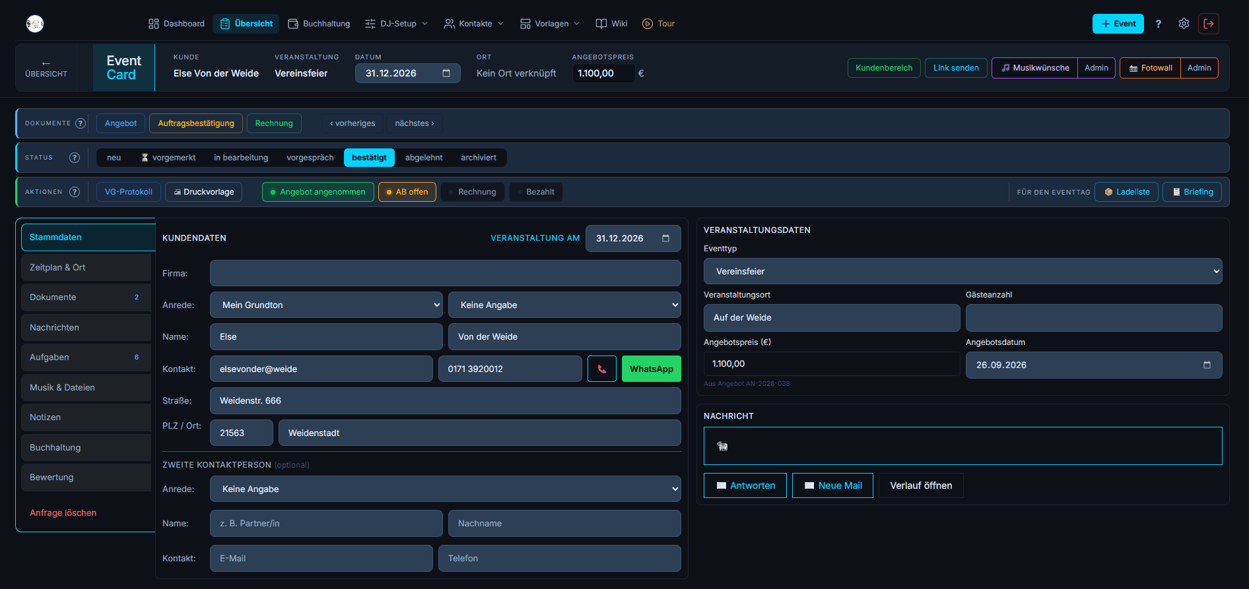Open Buchhaltung in top navigation
Screen dimensions: 1249x589
[x=320, y=24]
